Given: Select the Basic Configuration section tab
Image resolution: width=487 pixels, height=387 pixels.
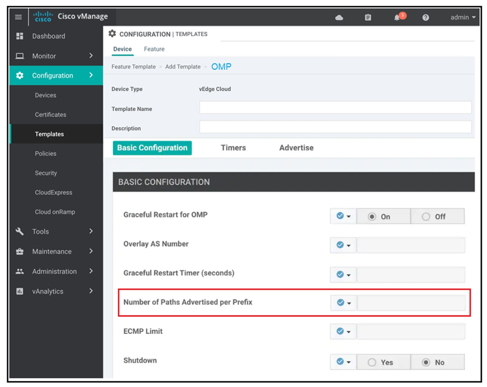Looking at the screenshot, I should [152, 148].
